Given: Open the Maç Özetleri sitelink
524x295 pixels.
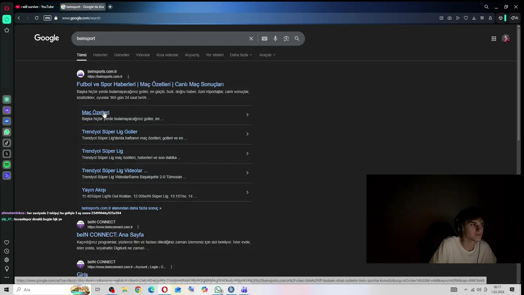Looking at the screenshot, I should pyautogui.click(x=95, y=112).
